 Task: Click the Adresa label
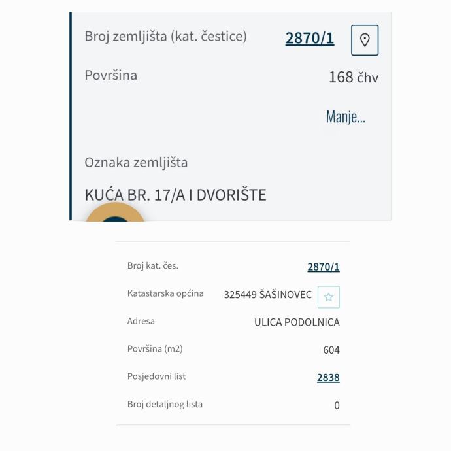tap(141, 321)
